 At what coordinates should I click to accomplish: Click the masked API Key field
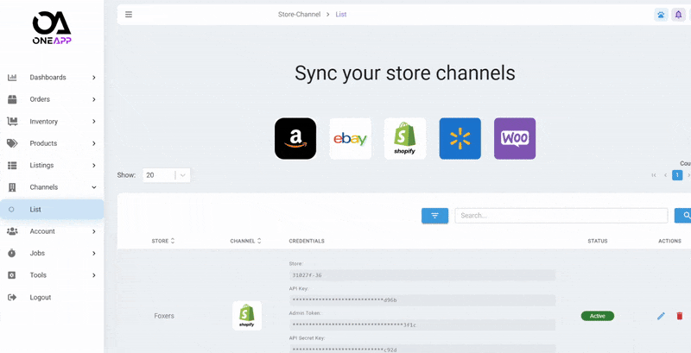click(x=422, y=300)
